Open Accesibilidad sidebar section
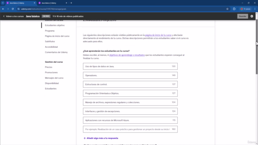 (51, 47)
